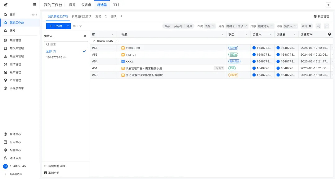Open the app grid launcher icon
This screenshot has width=335, height=179.
click(34, 5)
